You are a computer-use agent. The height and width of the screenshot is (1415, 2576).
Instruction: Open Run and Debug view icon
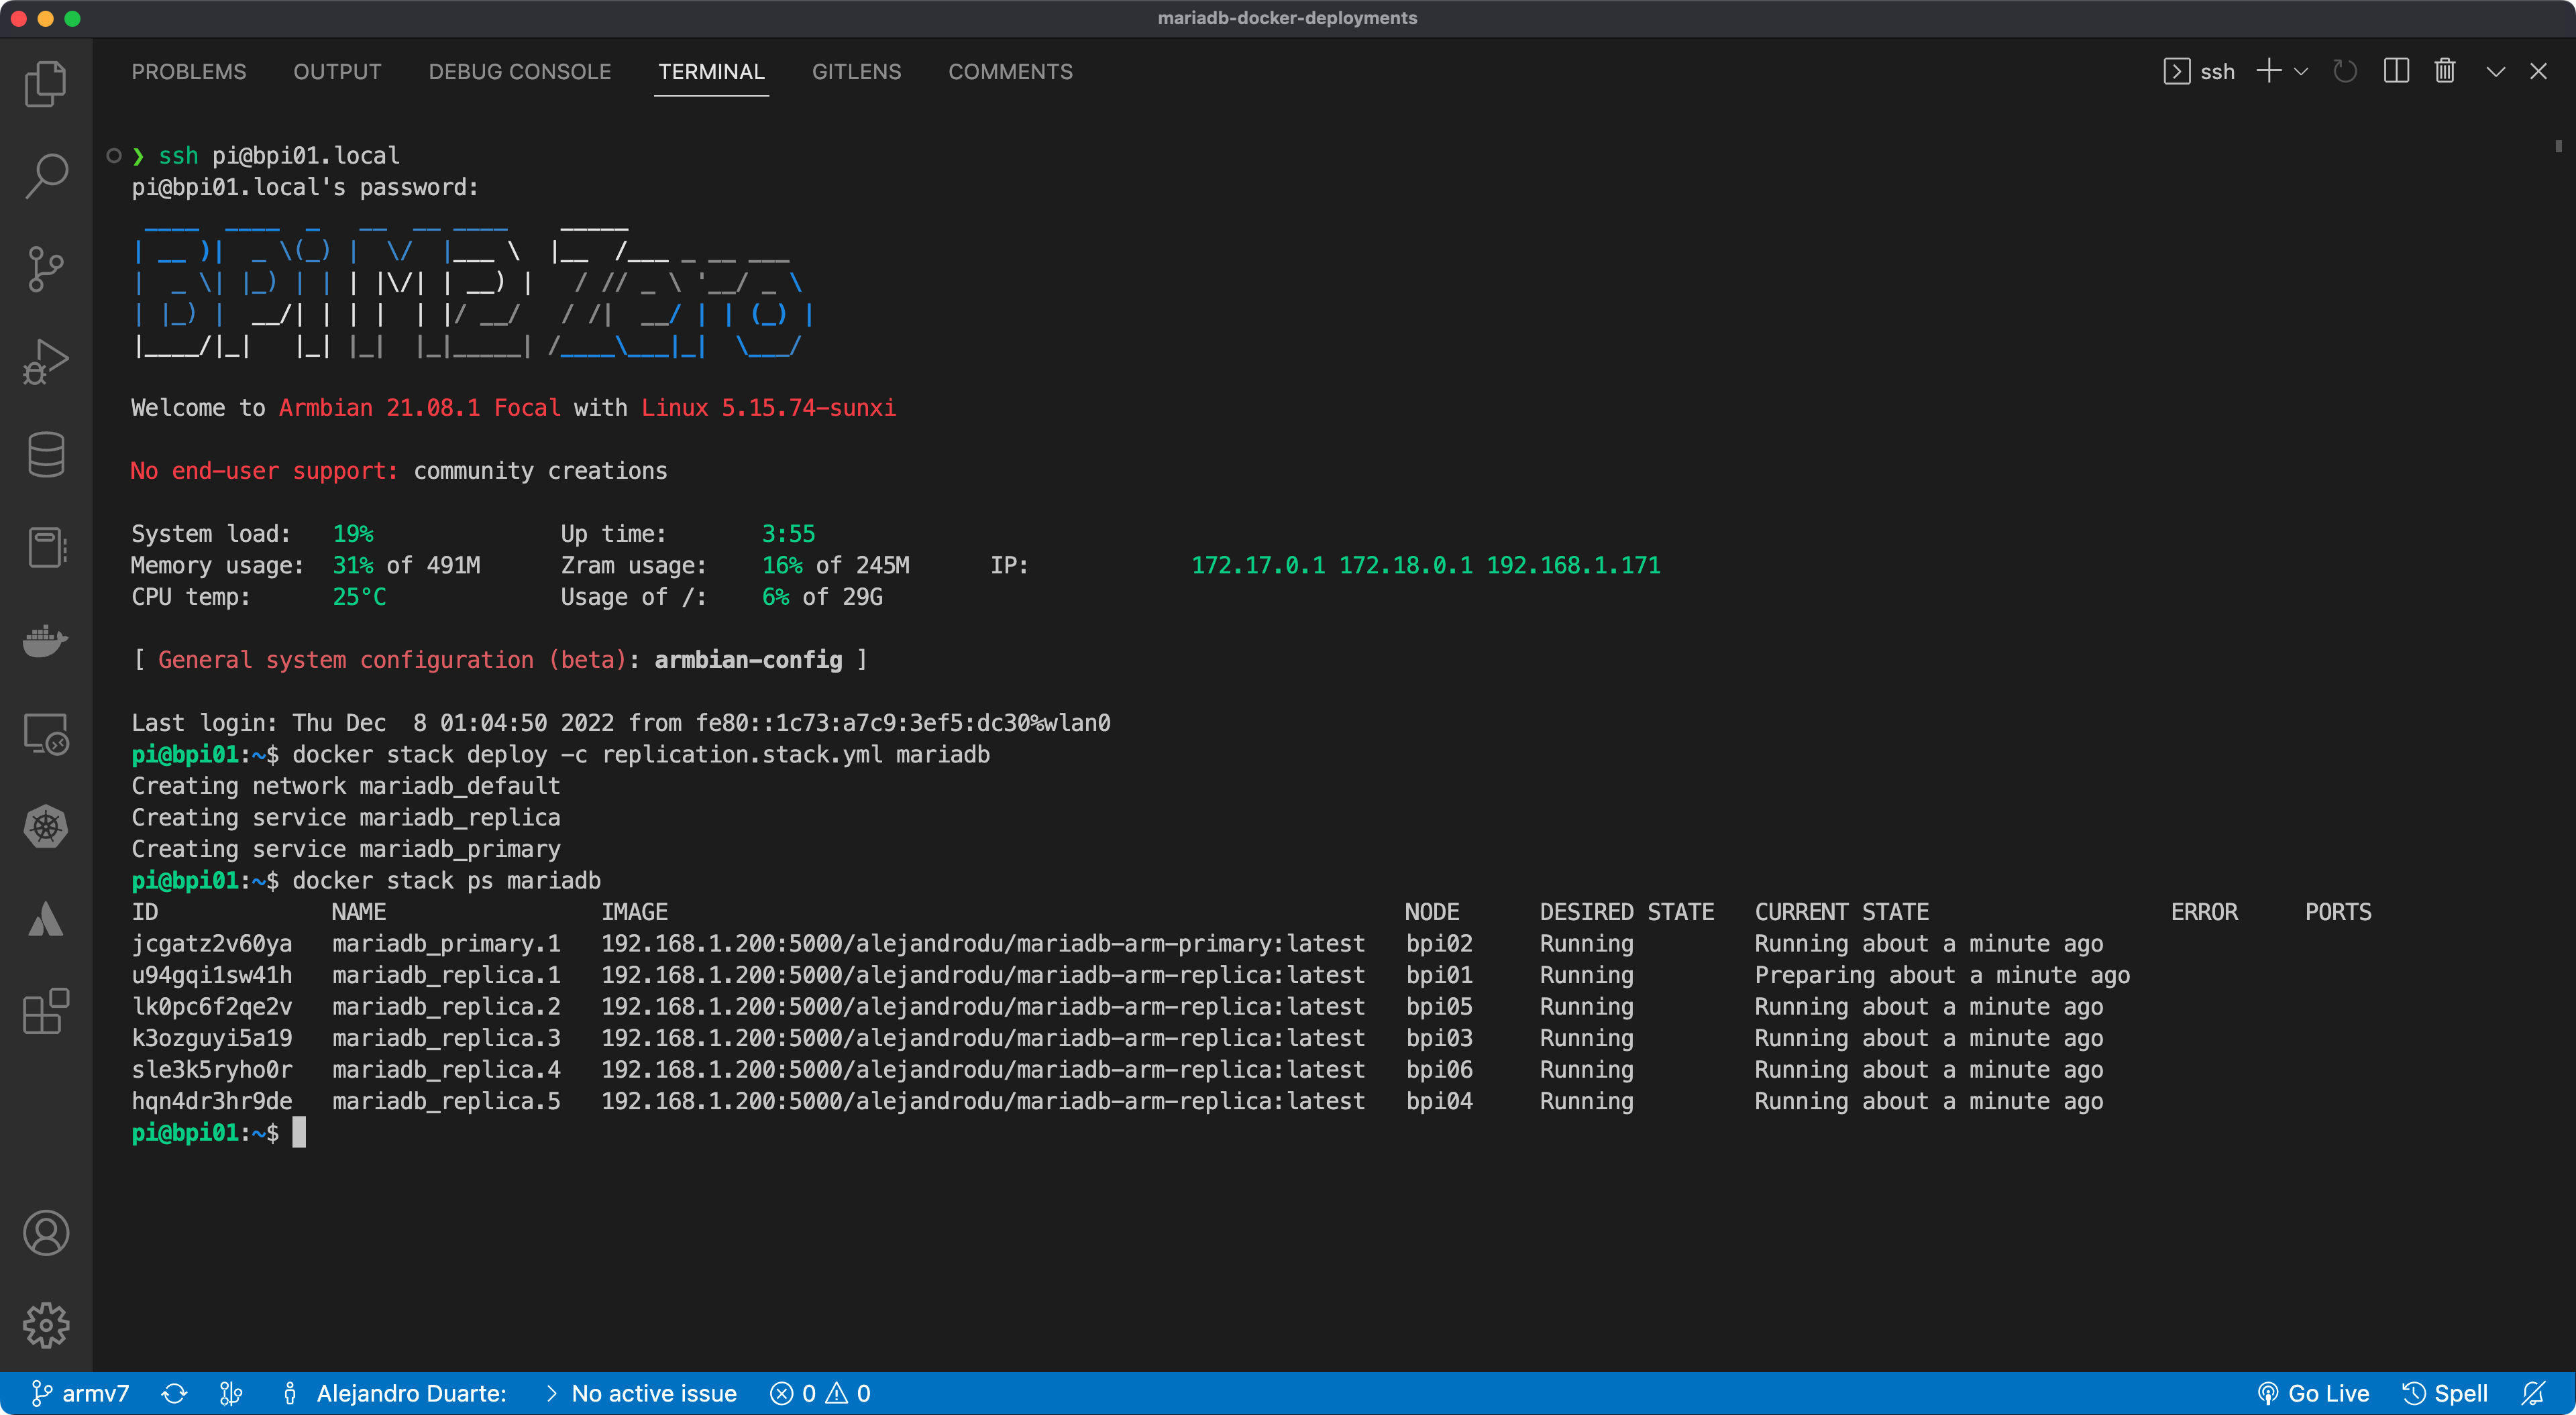[x=46, y=361]
